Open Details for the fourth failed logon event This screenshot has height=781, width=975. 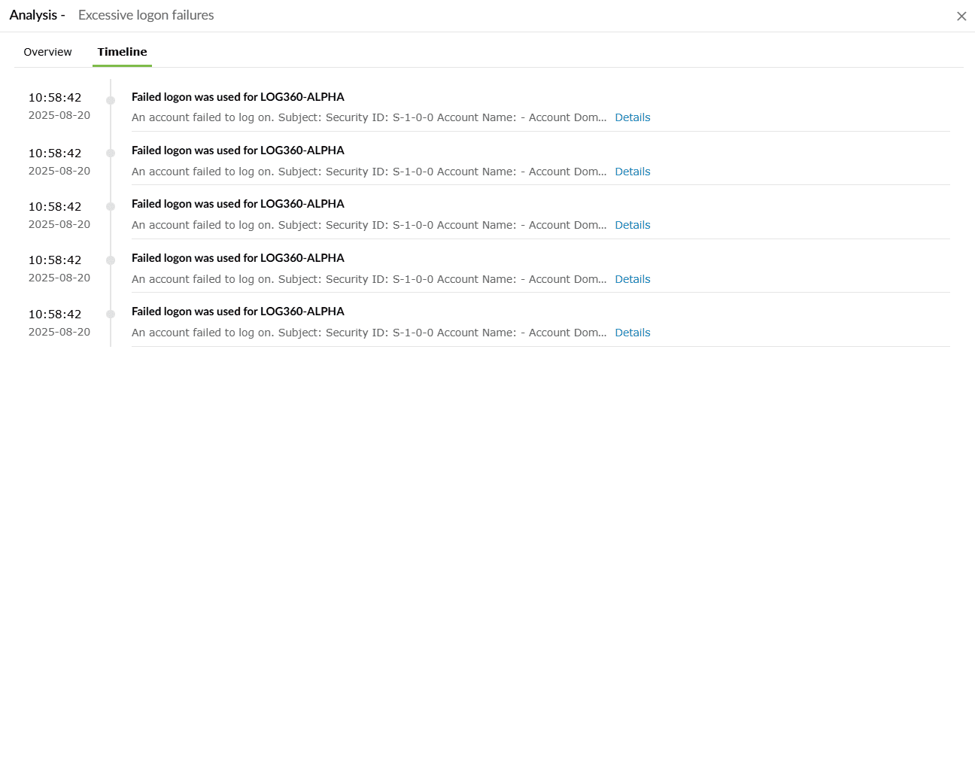click(632, 278)
